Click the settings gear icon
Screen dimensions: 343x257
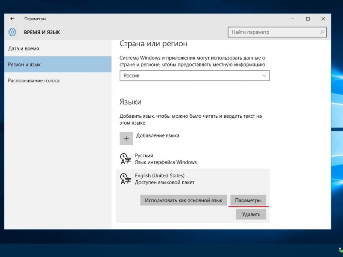12,32
